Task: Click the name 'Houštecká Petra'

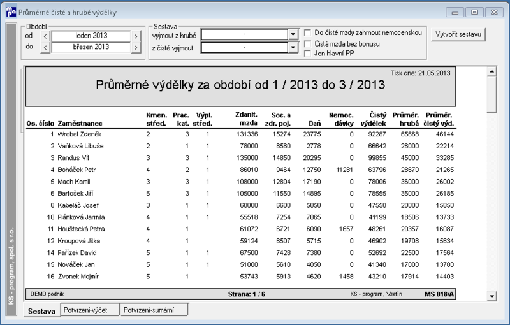Action: click(x=81, y=229)
